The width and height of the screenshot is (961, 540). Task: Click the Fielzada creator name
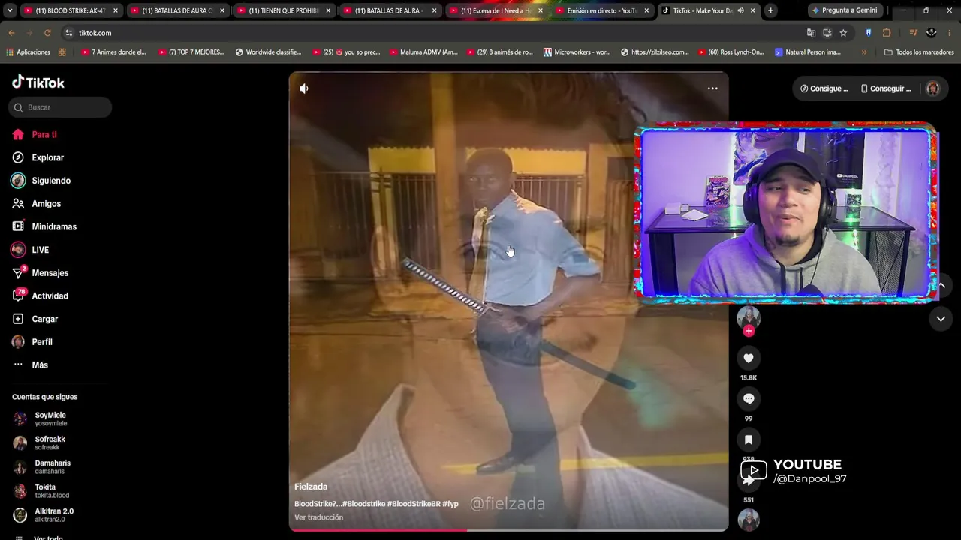pyautogui.click(x=311, y=487)
